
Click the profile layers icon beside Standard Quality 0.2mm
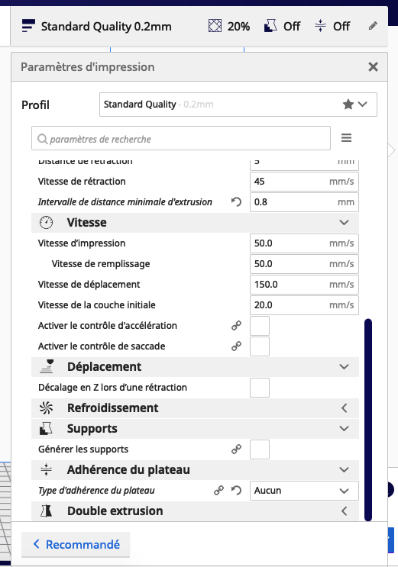point(28,26)
